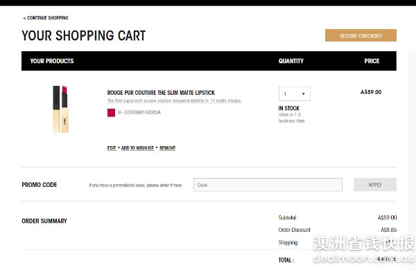Click the Secure Checkout button
This screenshot has height=270, width=416.
361,35
